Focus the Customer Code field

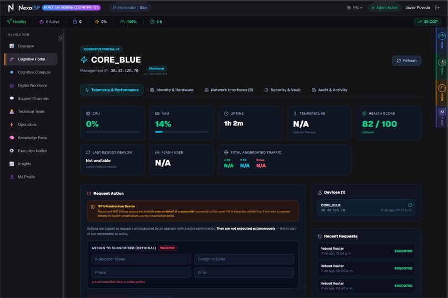(x=244, y=259)
